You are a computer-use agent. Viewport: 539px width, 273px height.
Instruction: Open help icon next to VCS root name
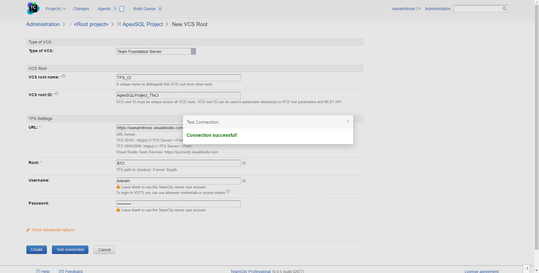pyautogui.click(x=64, y=76)
